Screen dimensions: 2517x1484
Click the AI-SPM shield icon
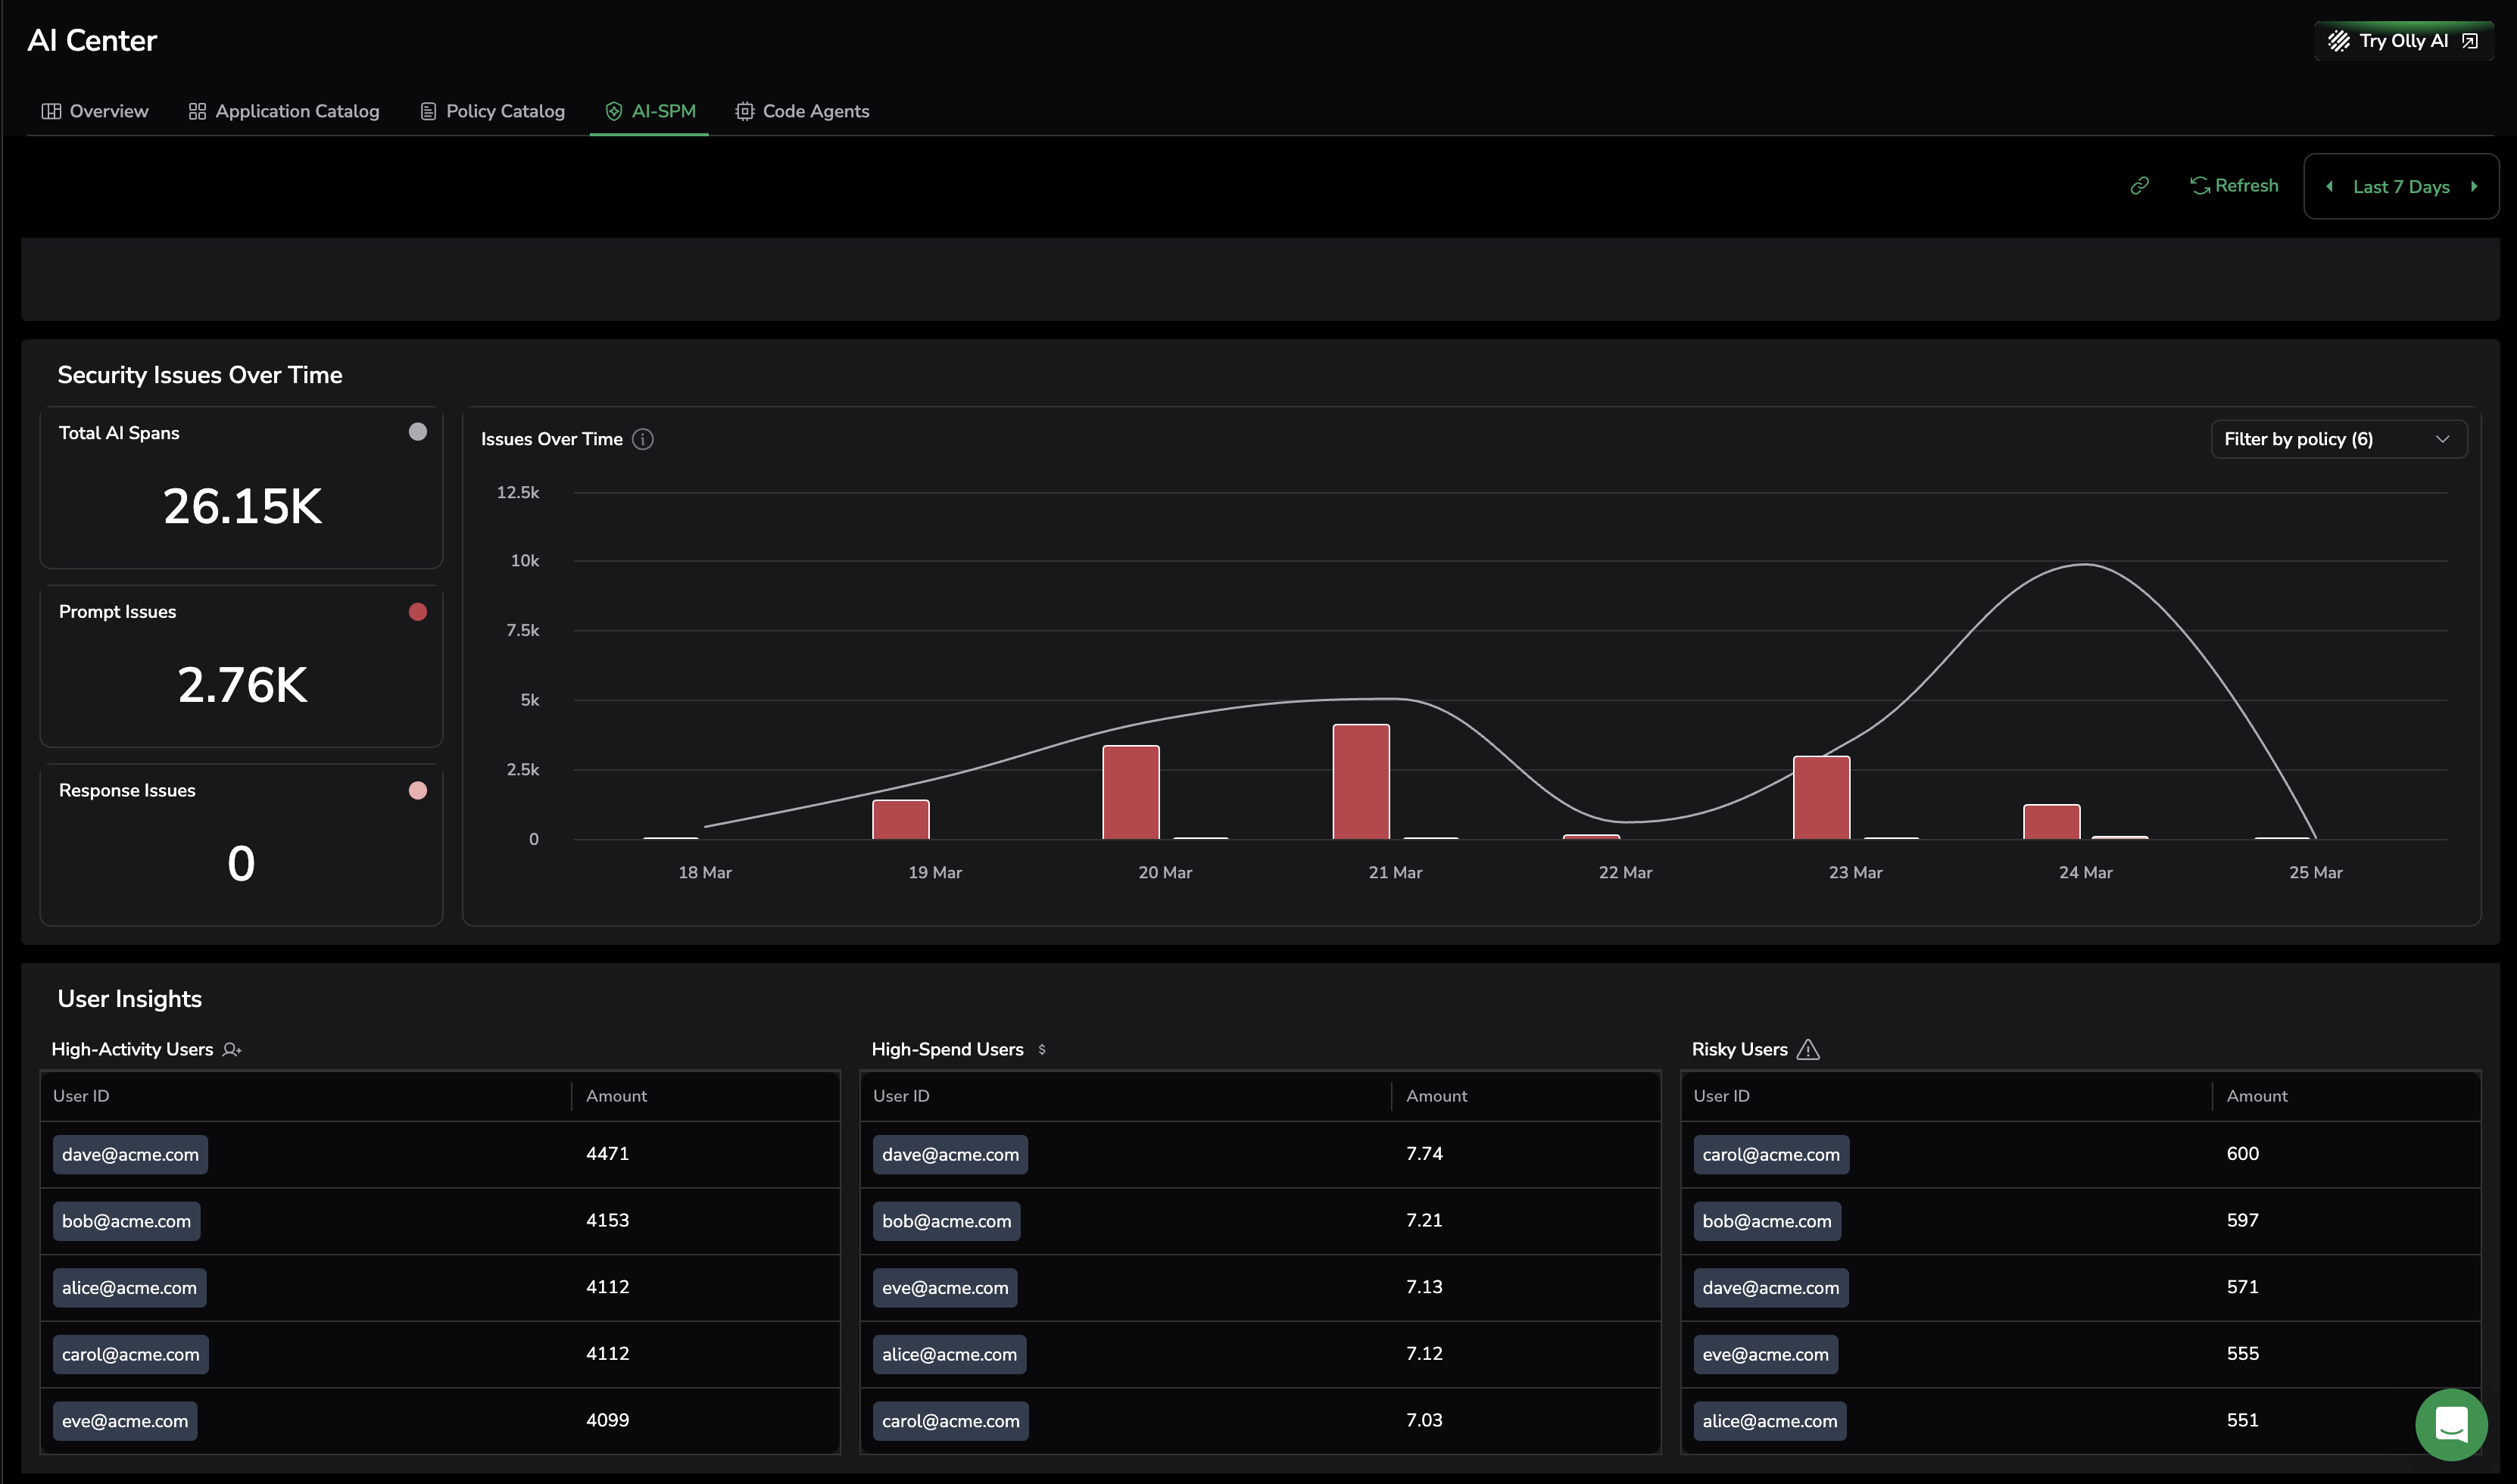614,111
